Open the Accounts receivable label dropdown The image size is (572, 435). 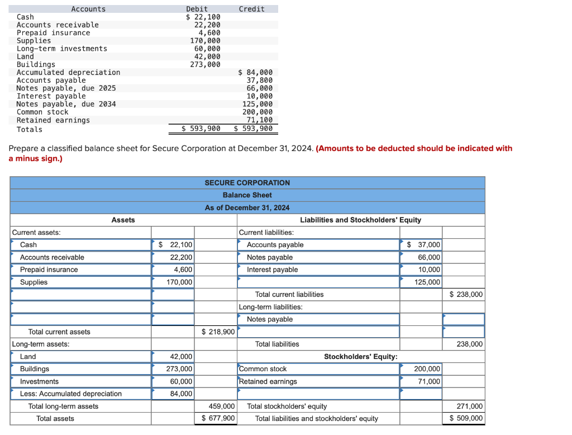(x=81, y=257)
